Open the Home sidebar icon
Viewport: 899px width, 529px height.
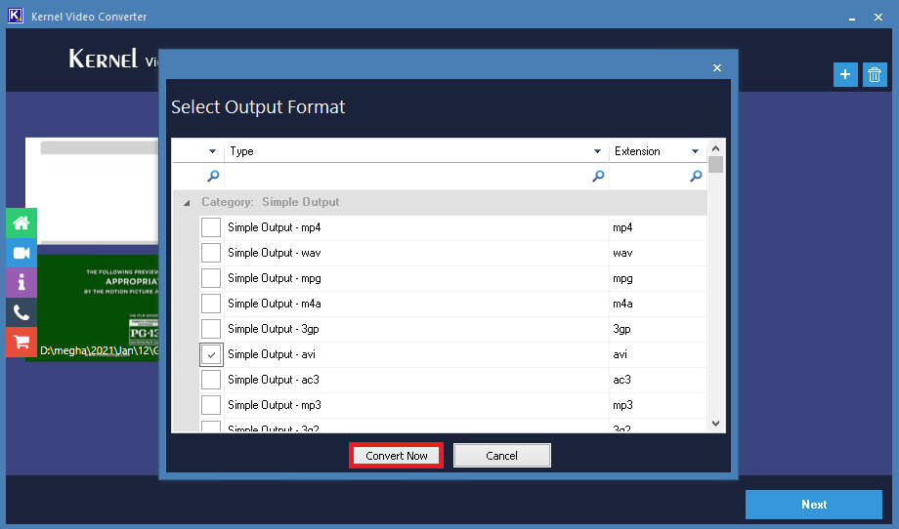point(21,223)
